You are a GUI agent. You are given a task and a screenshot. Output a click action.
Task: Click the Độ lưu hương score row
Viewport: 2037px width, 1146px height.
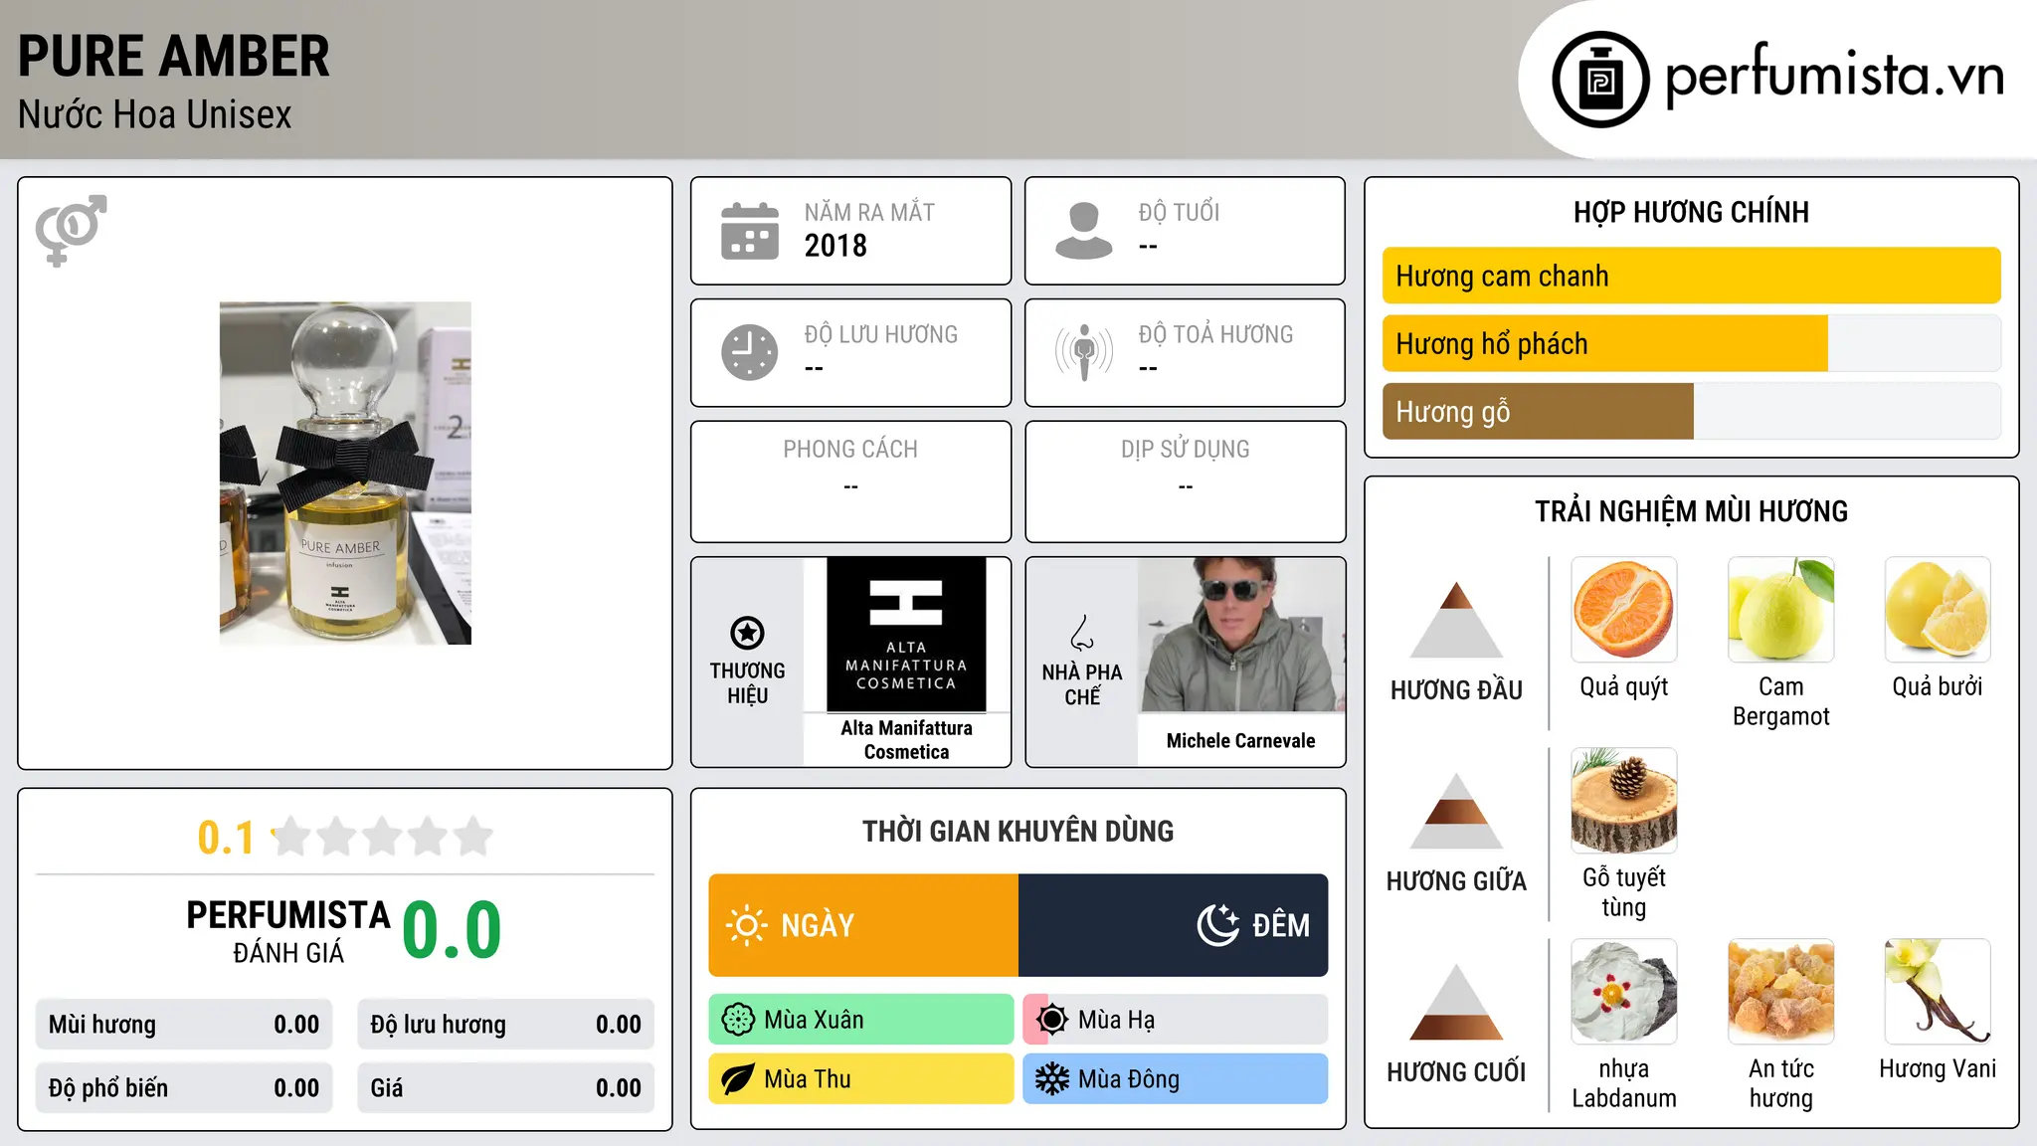[506, 1025]
